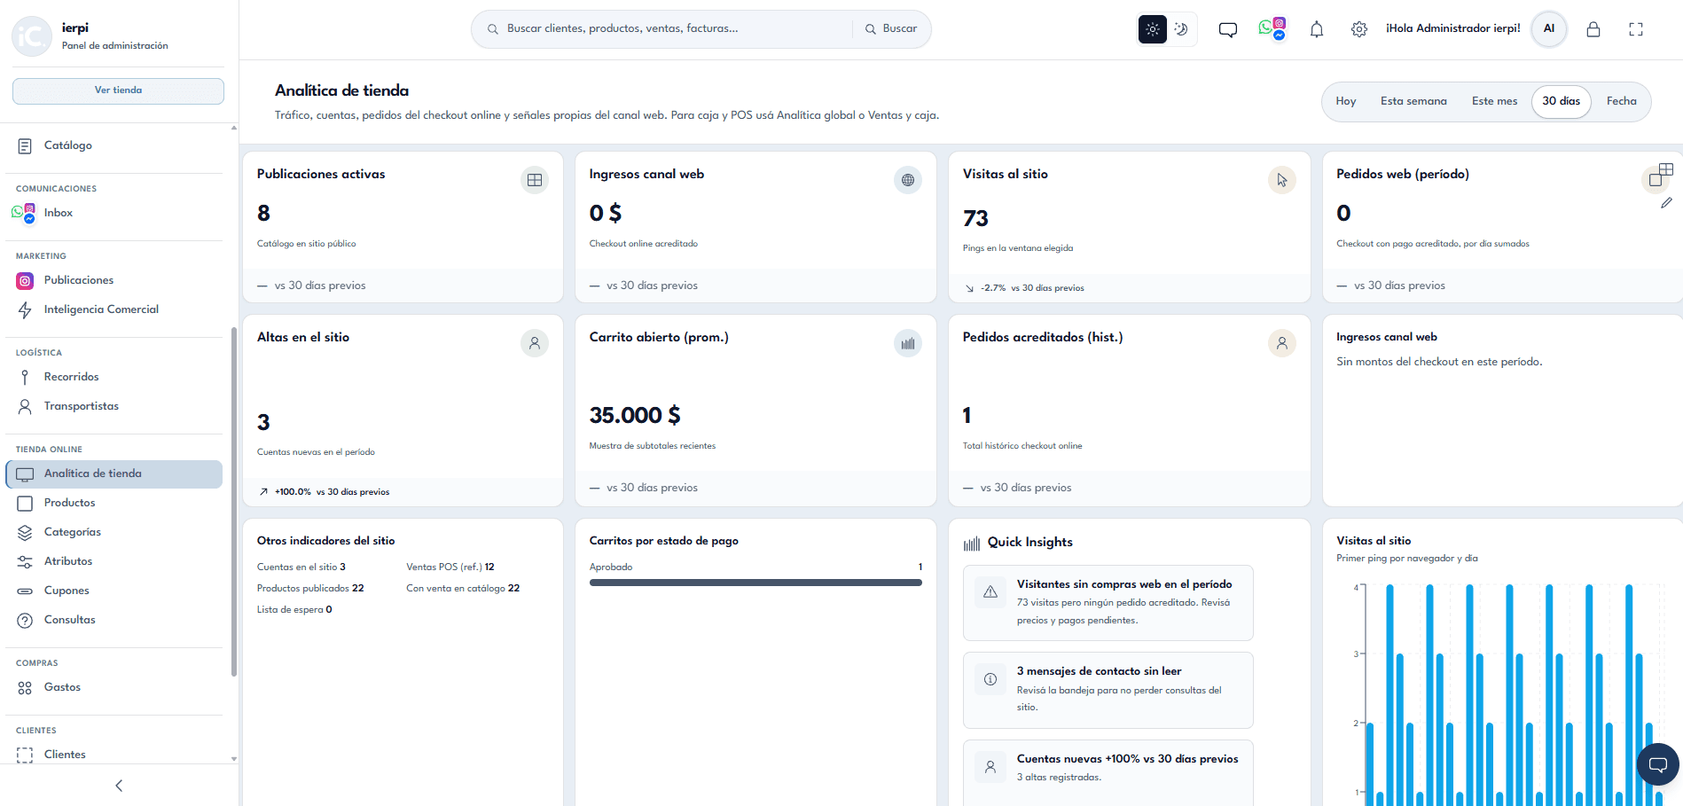The height and width of the screenshot is (806, 1683).
Task: Click the user icon on Altas en el sitio card
Action: click(535, 343)
